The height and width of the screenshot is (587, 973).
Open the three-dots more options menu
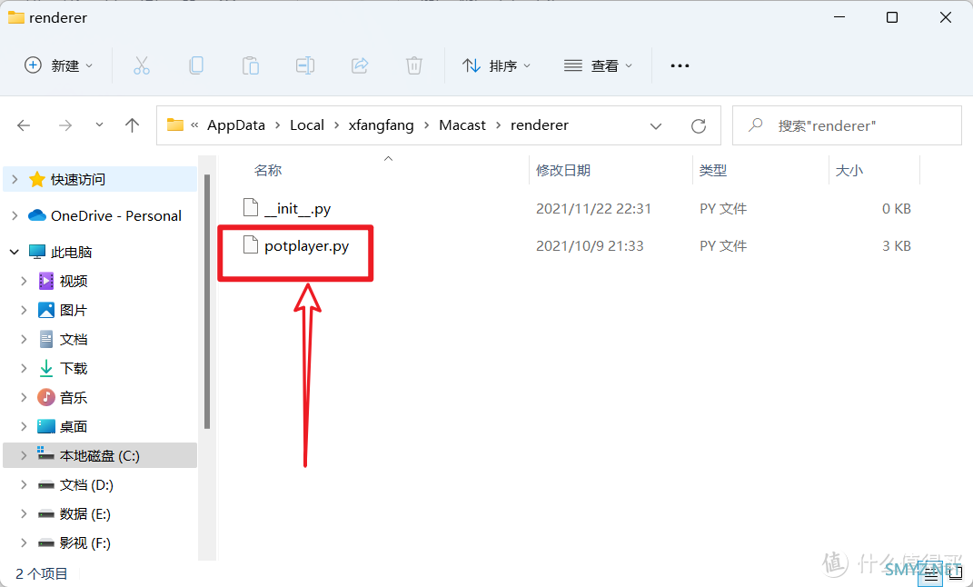click(x=680, y=65)
